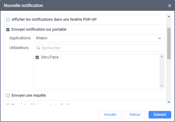The image size is (175, 122).
Task: Proceed with the Suivant button
Action: click(160, 115)
